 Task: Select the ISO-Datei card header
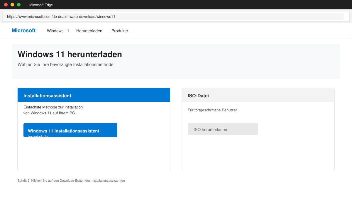click(x=258, y=95)
